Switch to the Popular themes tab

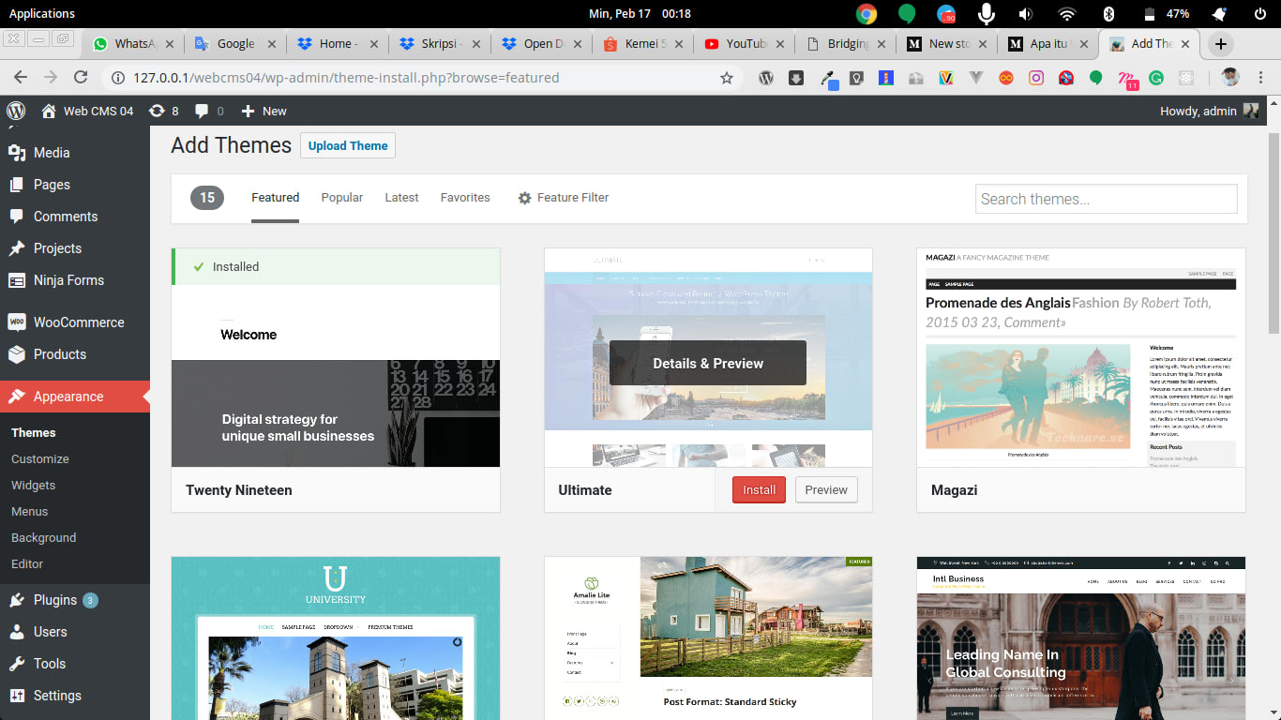point(341,198)
